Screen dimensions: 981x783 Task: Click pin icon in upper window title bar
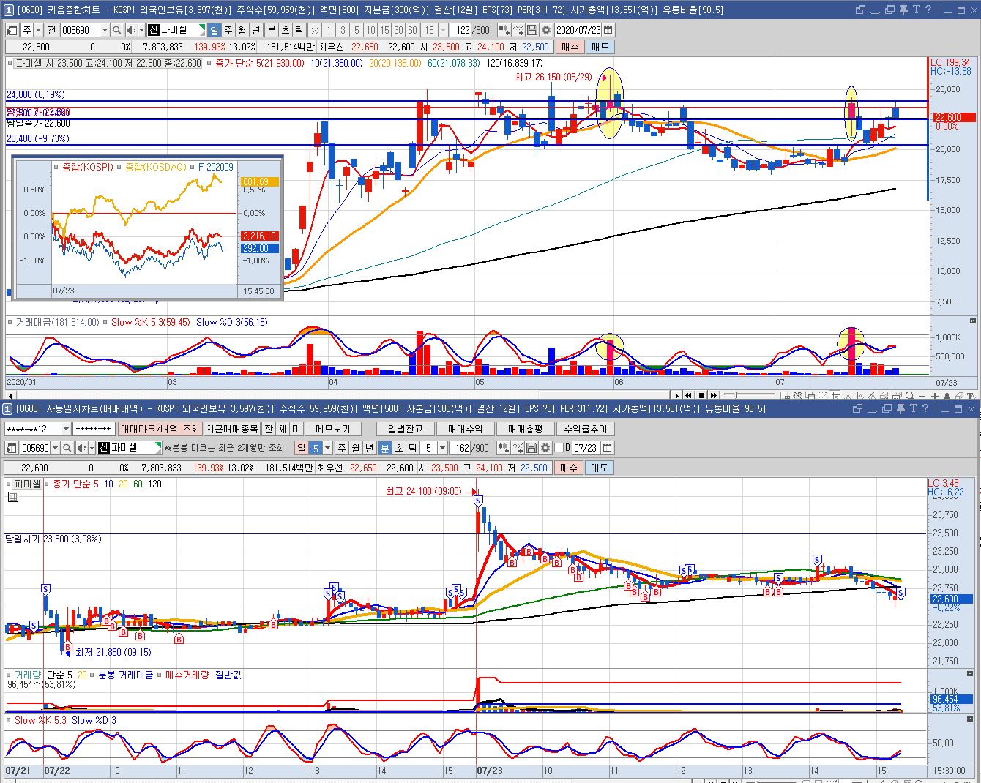tap(903, 10)
